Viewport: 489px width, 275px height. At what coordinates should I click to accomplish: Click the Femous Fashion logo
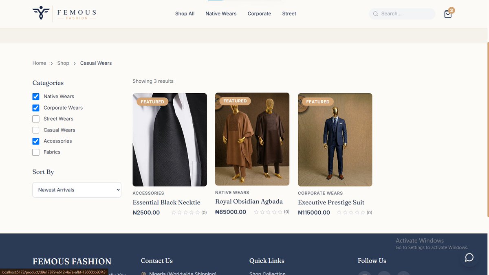pyautogui.click(x=64, y=13)
